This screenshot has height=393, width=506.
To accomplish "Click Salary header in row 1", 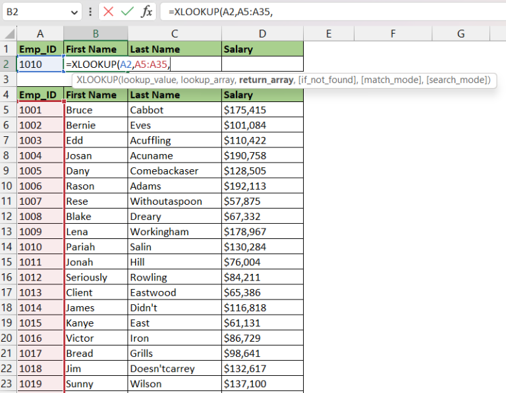I will [262, 49].
